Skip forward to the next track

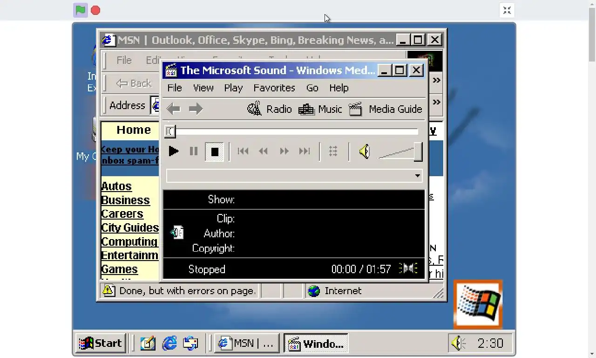[x=305, y=151]
